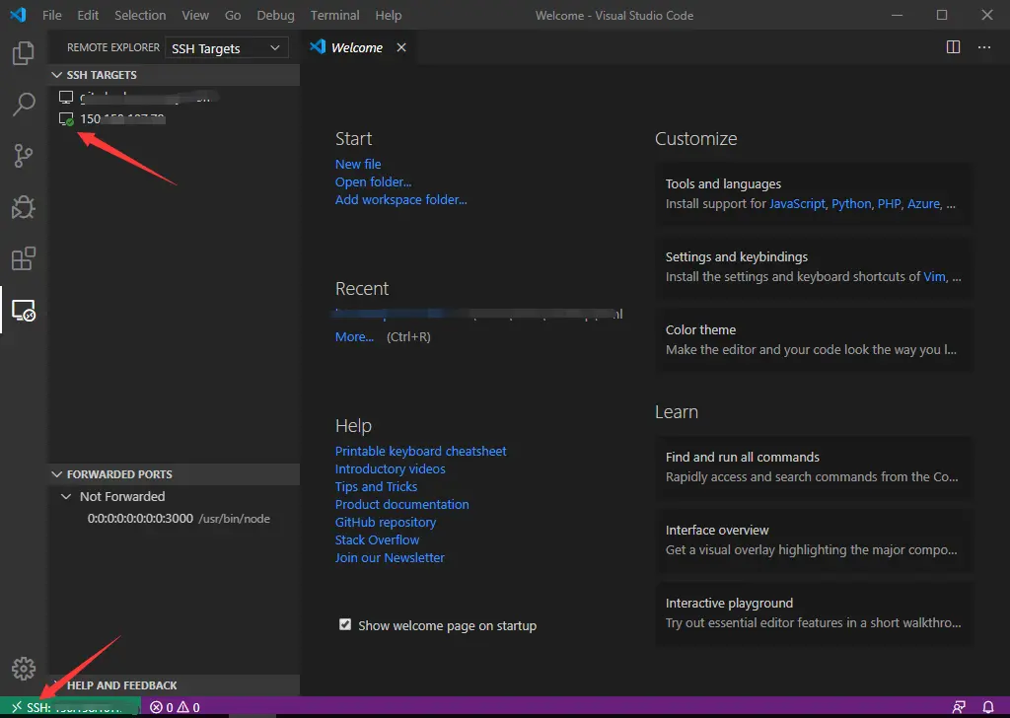Select the Remote Explorer activity icon
Viewport: 1010px width, 718px height.
coord(24,311)
